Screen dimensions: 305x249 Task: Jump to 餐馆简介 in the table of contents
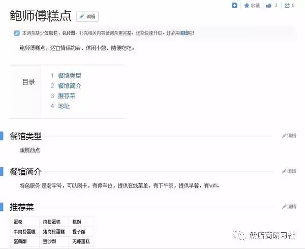coord(70,86)
